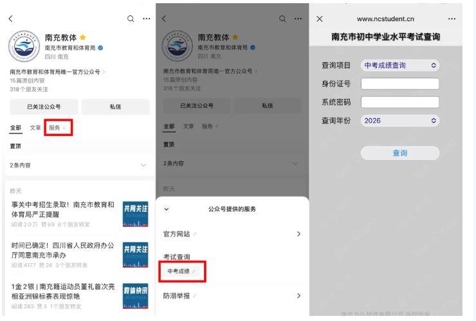Click www.ncstudent.cn address text
476x321 pixels.
point(385,19)
